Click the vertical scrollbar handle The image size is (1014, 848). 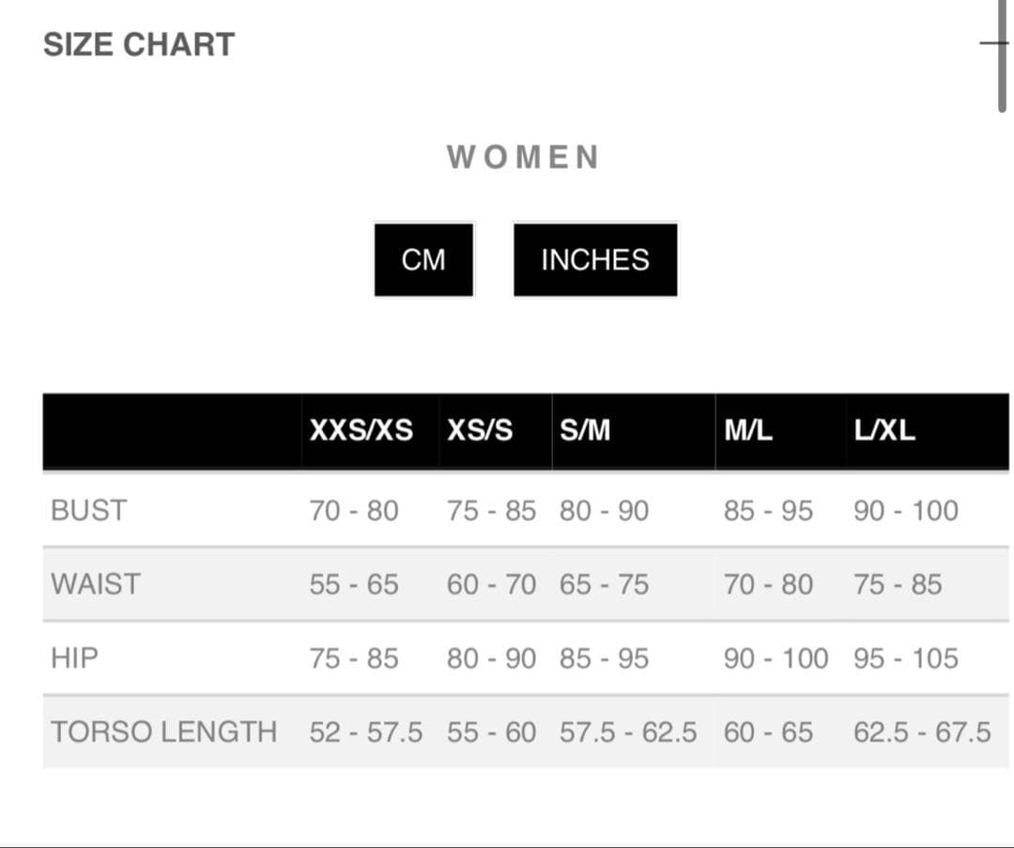tap(1002, 56)
